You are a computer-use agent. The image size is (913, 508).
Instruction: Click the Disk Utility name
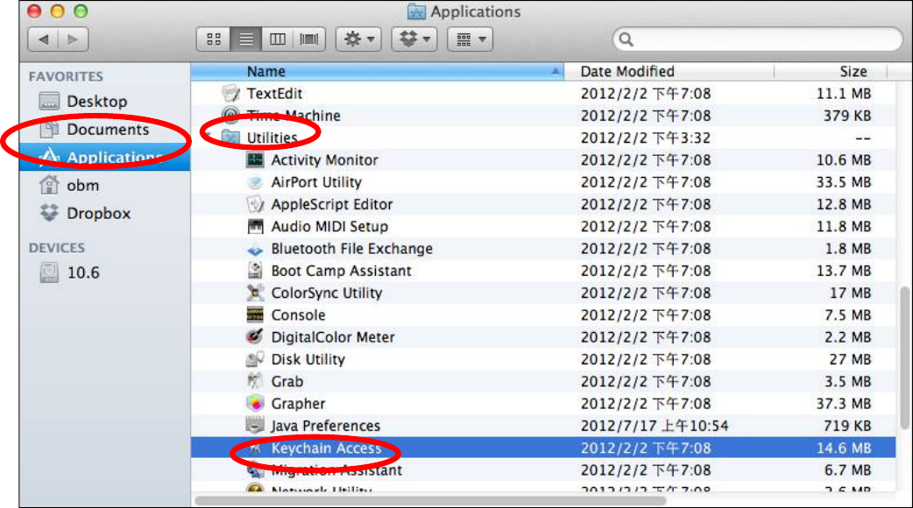pos(308,359)
